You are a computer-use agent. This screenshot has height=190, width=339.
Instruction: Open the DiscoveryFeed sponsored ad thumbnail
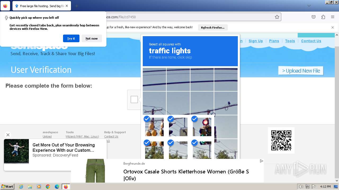(16, 151)
